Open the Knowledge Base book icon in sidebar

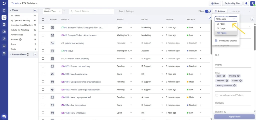[4, 32]
